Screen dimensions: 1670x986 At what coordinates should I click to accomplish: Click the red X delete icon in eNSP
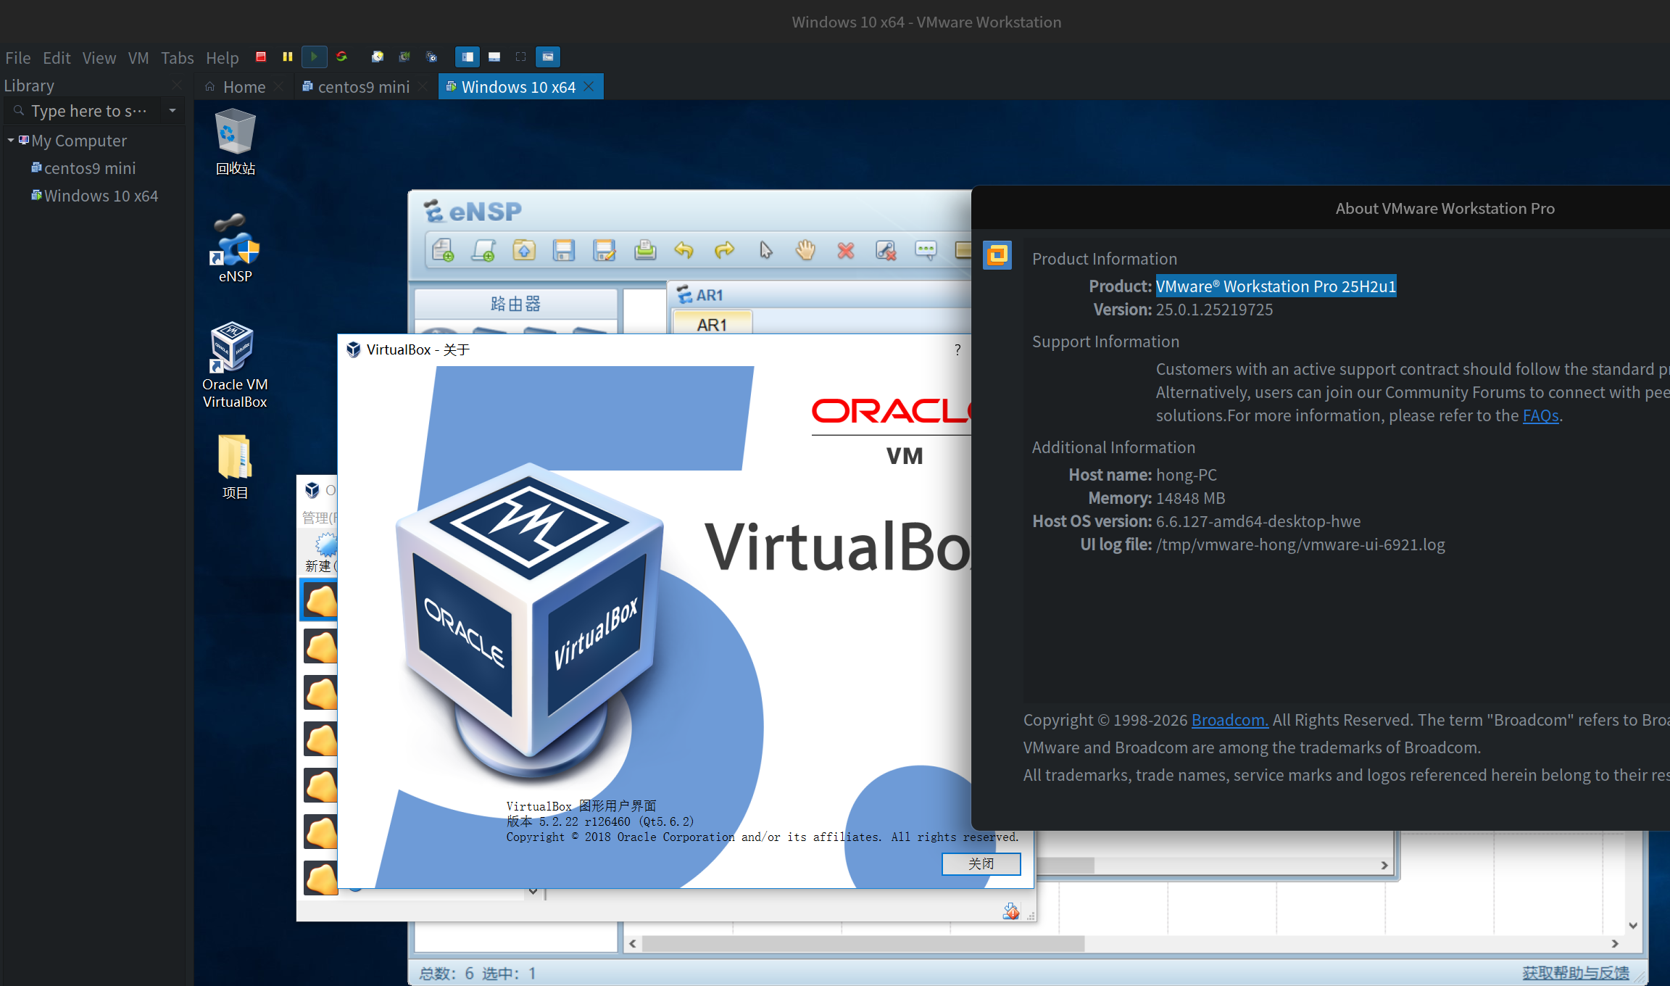tap(845, 251)
